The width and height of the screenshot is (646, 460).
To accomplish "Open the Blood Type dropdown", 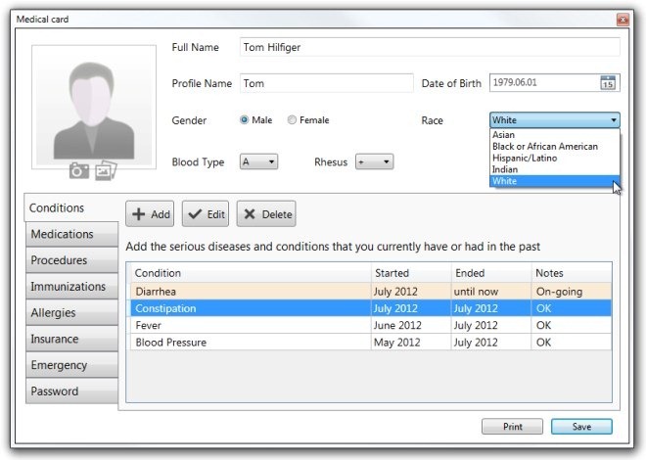I will (258, 161).
